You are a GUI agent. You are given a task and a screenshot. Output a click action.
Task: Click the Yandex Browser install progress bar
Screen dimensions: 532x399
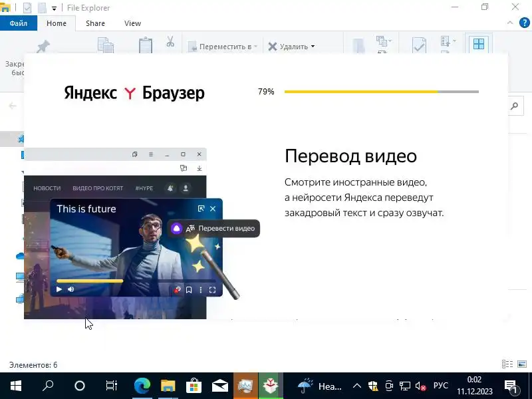click(381, 92)
